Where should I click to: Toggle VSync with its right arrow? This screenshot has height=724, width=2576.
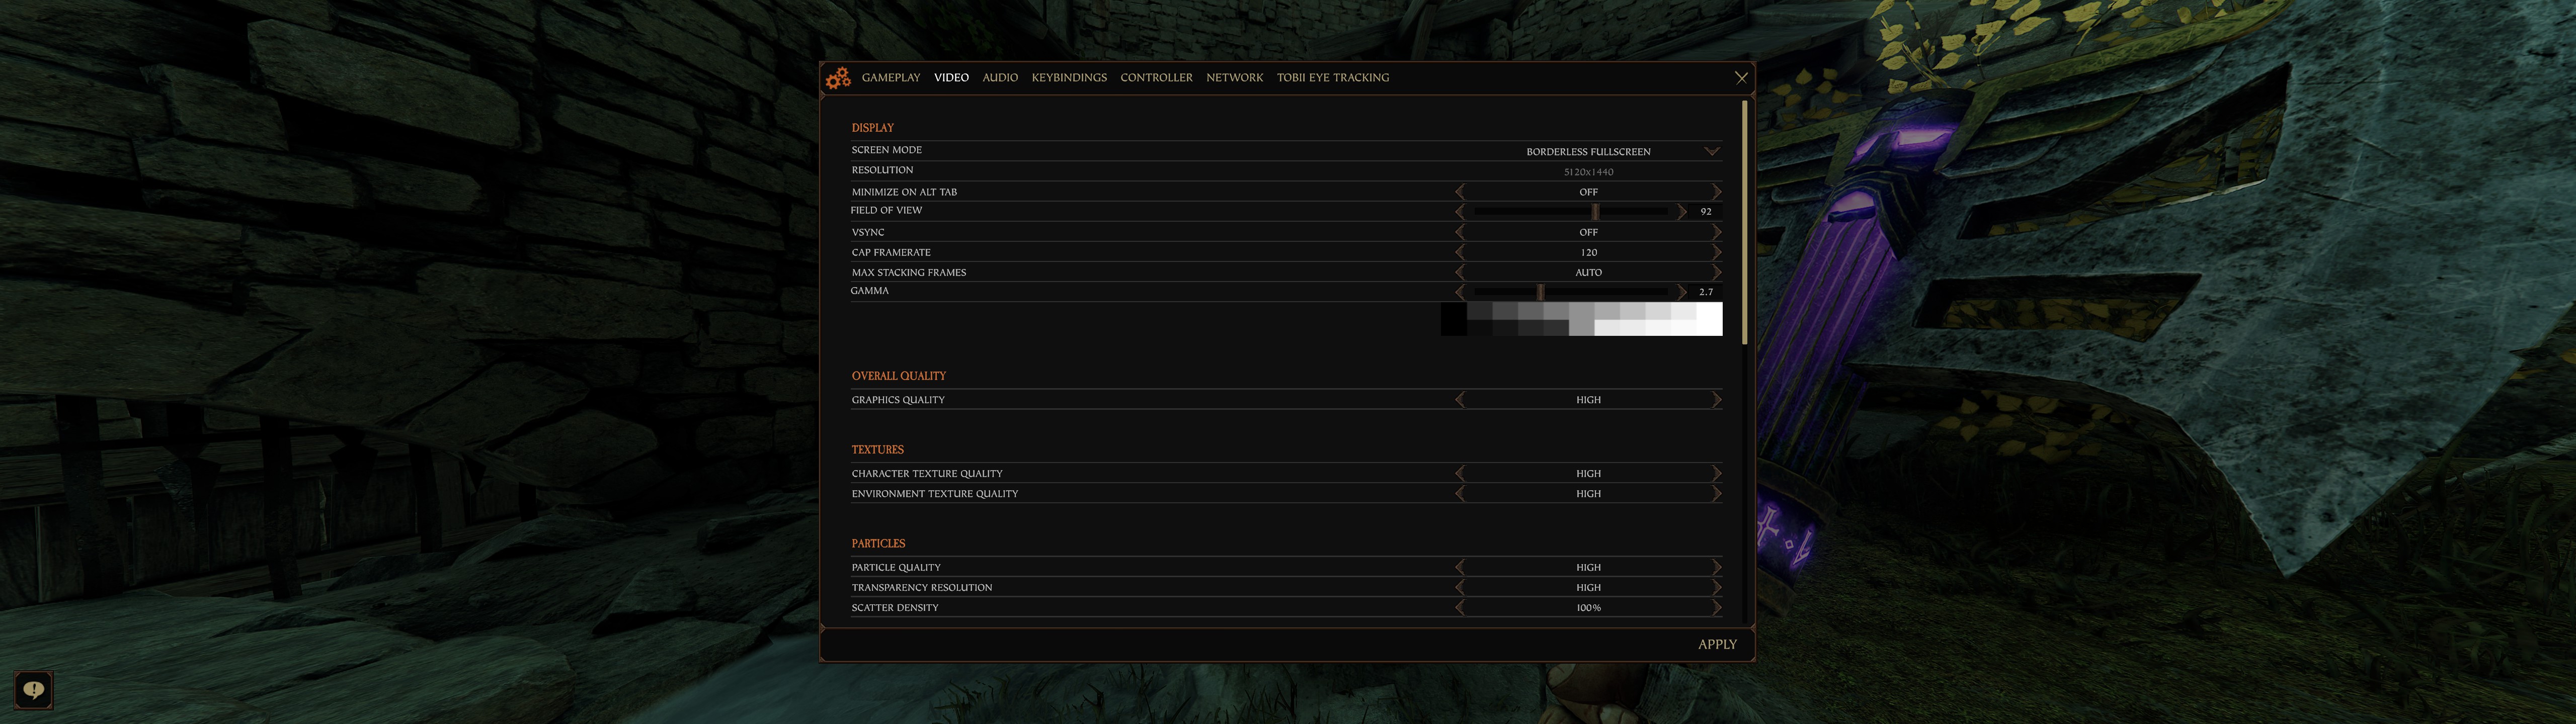coord(1716,232)
